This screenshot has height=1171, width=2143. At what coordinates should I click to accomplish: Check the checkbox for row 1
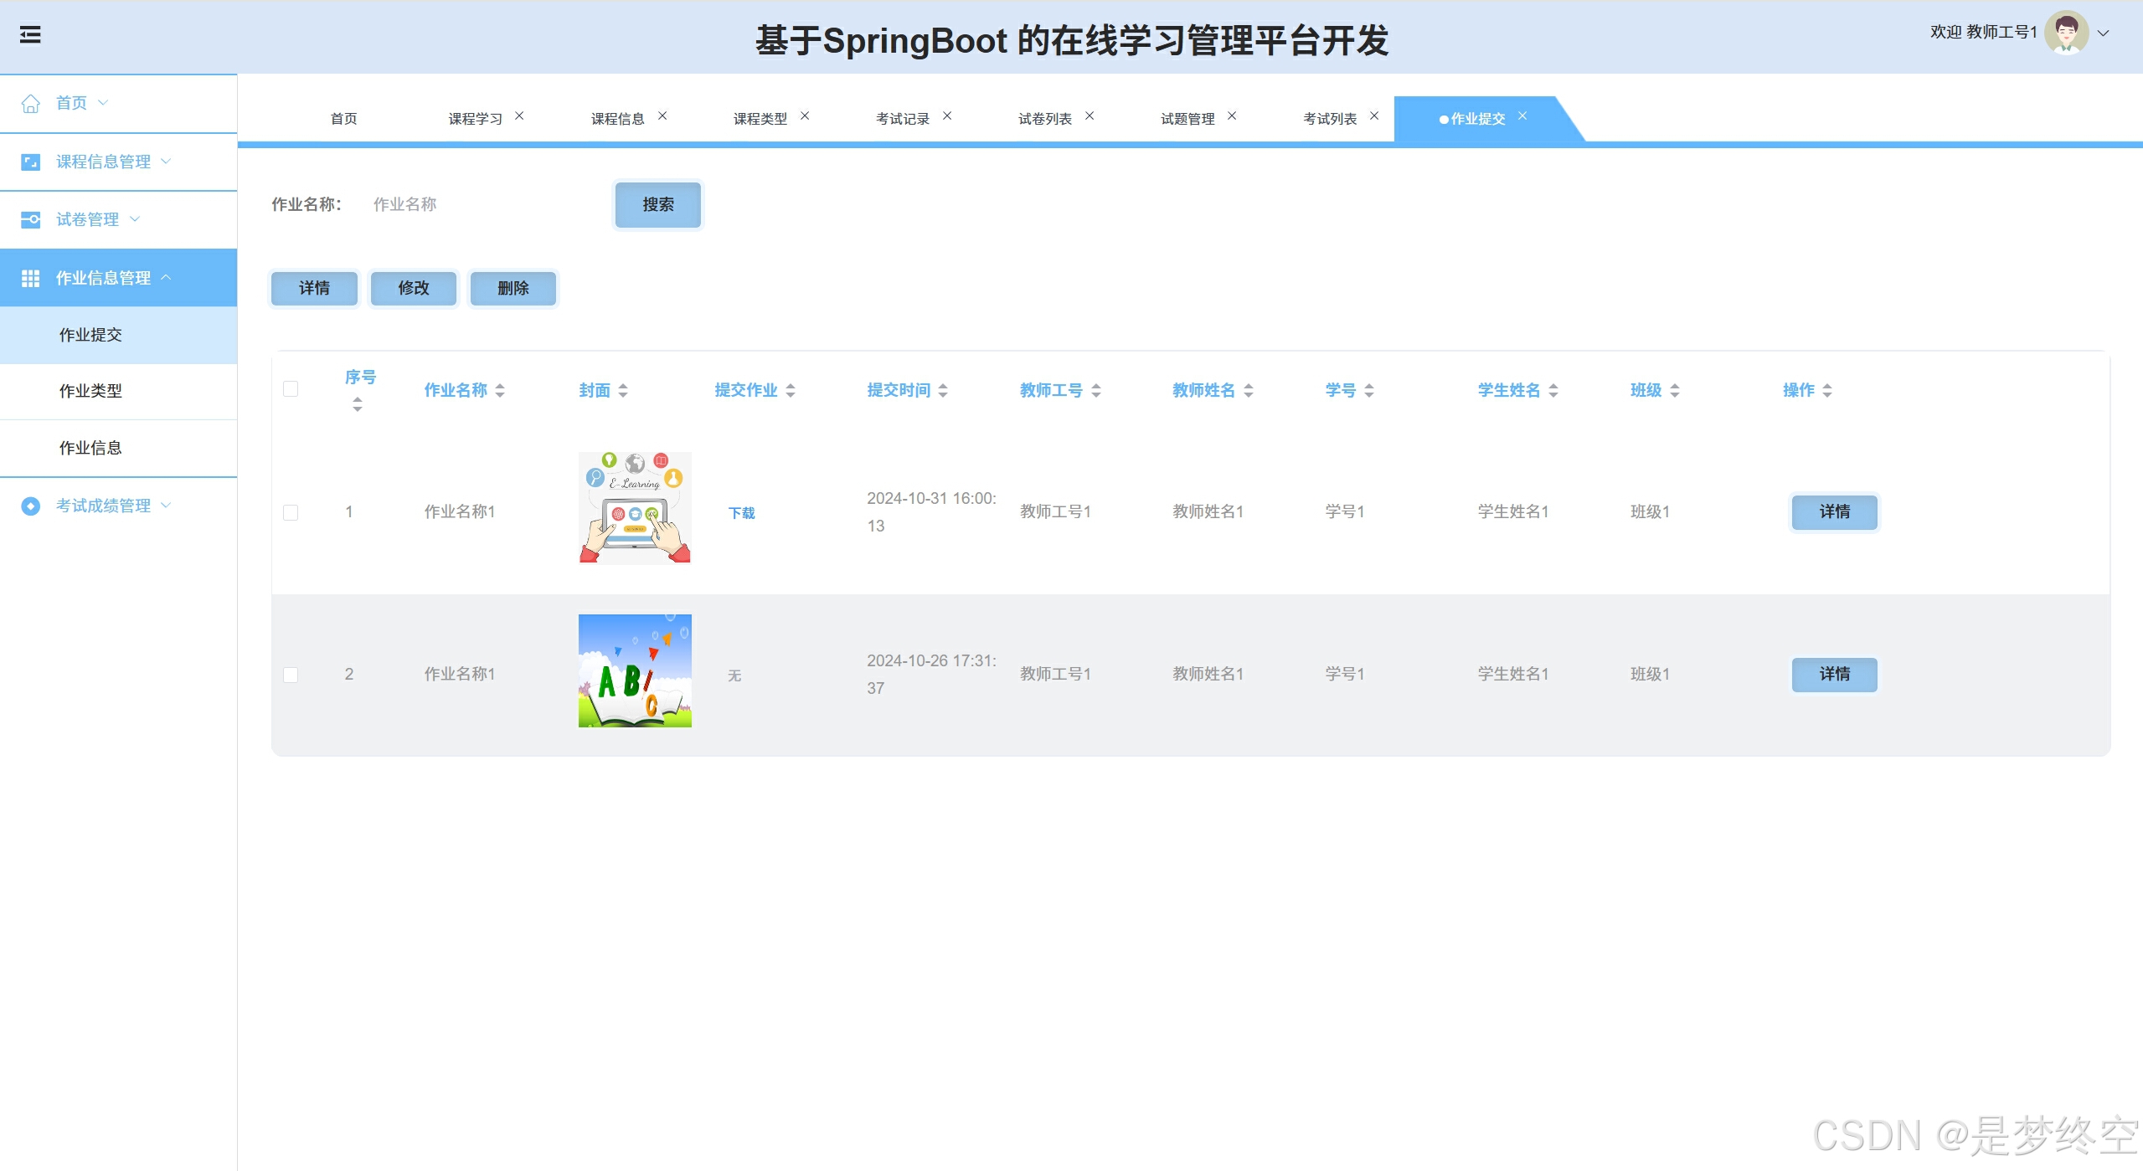coord(291,512)
